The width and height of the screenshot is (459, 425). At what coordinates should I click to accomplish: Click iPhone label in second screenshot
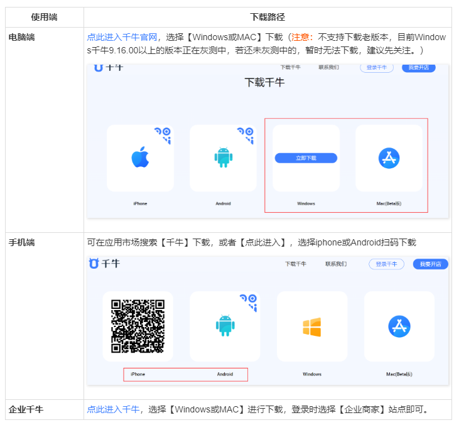click(138, 374)
